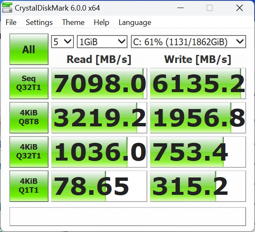
Task: Minimize the CrystalDiskMark window
Action: (181, 8)
